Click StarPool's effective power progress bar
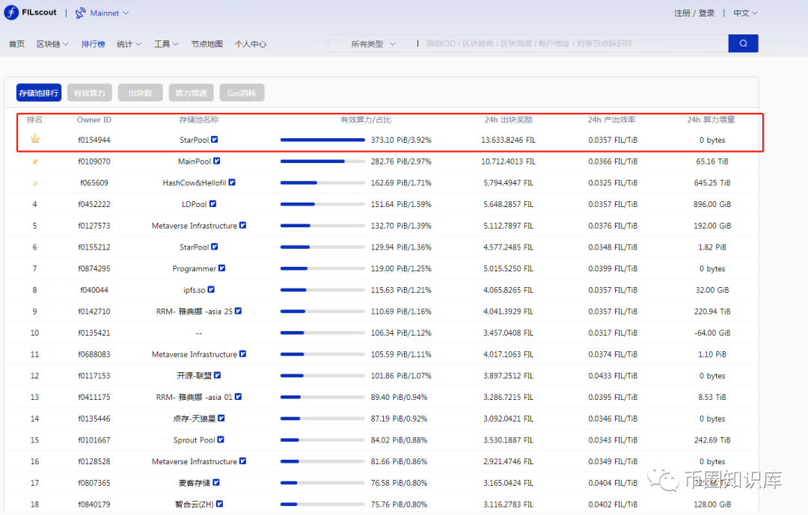Screen dimensions: 808x515 pos(322,140)
